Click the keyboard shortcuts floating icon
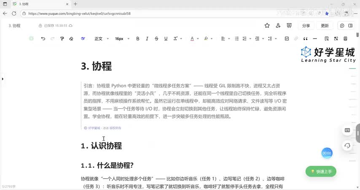The height and width of the screenshot is (190, 360). tap(347, 130)
